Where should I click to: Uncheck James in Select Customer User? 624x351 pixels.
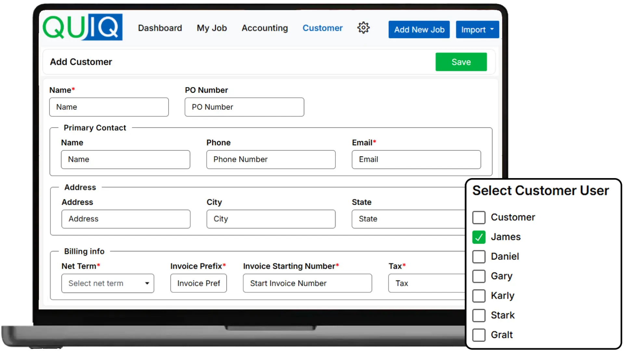pos(478,237)
